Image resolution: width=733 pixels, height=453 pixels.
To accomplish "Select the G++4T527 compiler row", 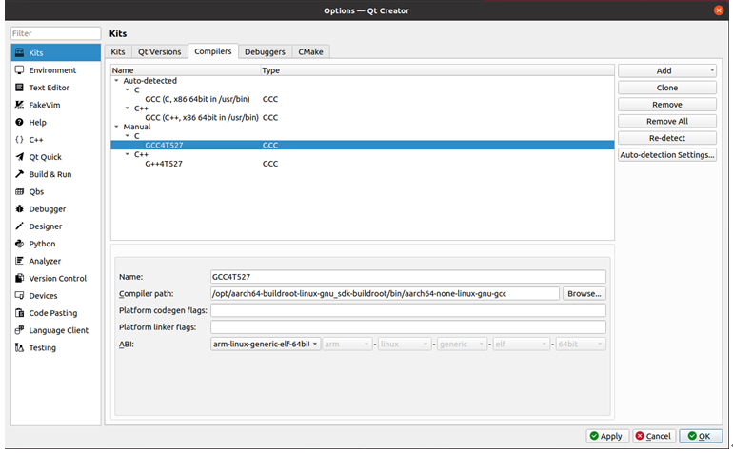I will coord(363,164).
